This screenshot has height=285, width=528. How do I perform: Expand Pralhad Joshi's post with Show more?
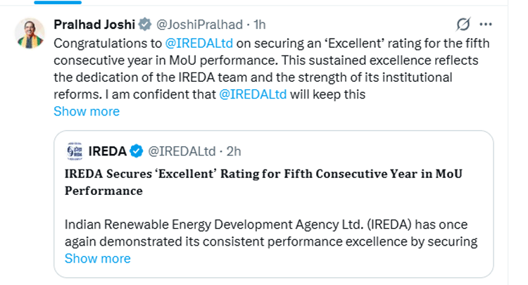click(x=87, y=111)
